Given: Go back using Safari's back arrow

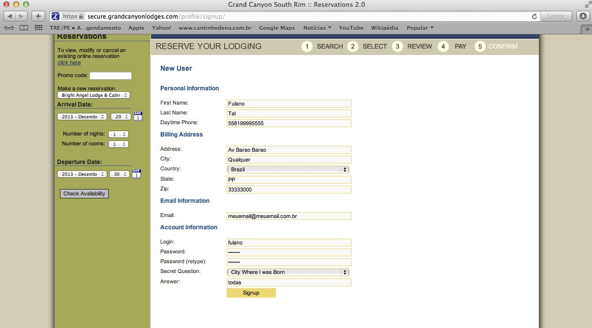Looking at the screenshot, I should (10, 16).
